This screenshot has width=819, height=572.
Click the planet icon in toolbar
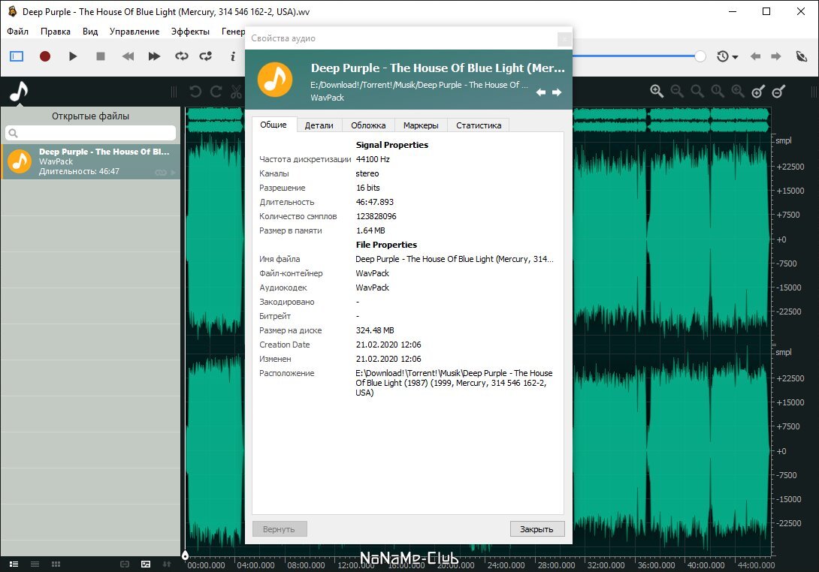800,56
